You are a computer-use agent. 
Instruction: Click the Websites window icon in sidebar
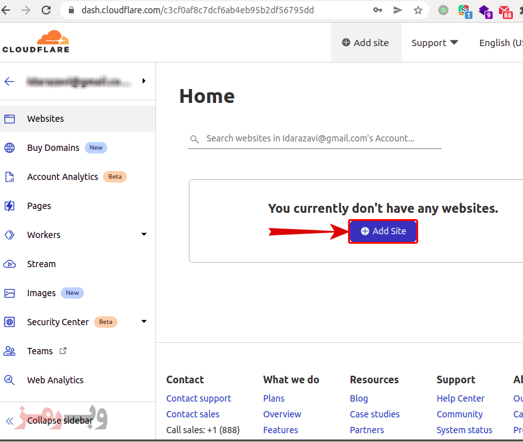coord(9,119)
